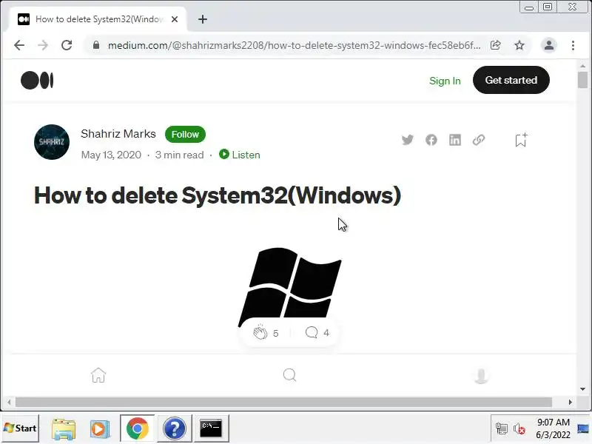Open Chrome three-dot menu
Viewport: 592px width, 444px height.
point(573,45)
